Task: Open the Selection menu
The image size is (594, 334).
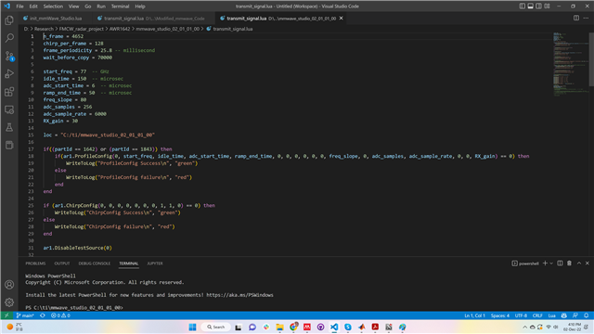Action: 53,6
